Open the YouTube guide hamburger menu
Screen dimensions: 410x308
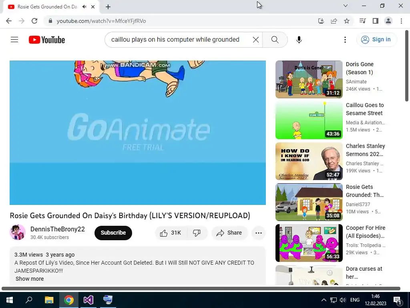tap(14, 40)
